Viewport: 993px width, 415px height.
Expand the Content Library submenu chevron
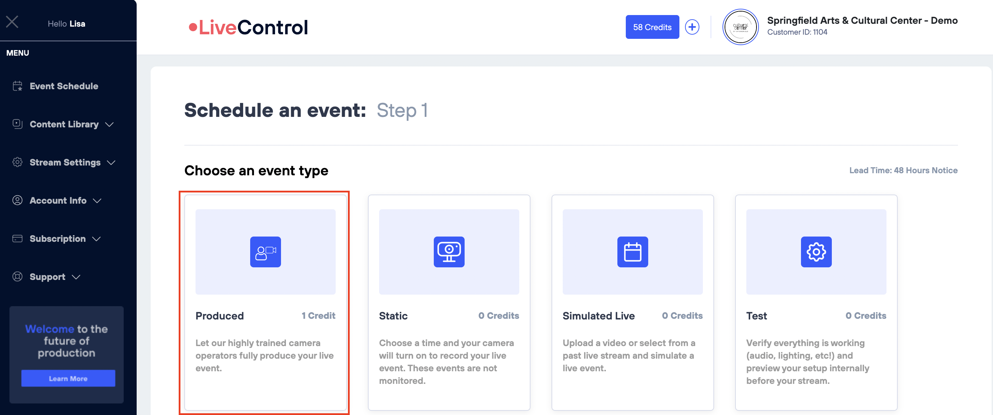tap(109, 124)
